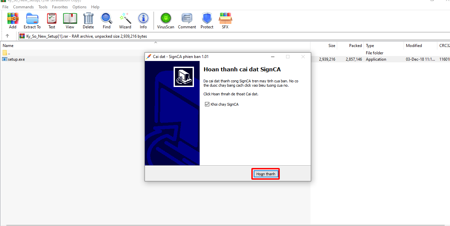Screen dimensions: 450x226
Task: Click the up one level arrow
Action: click(x=7, y=36)
